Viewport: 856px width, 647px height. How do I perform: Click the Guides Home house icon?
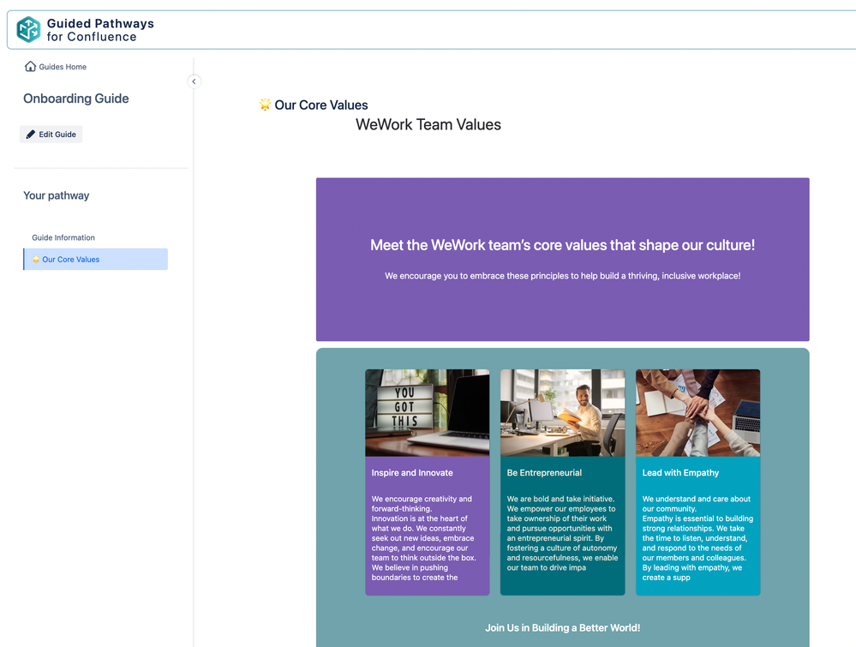(x=30, y=66)
